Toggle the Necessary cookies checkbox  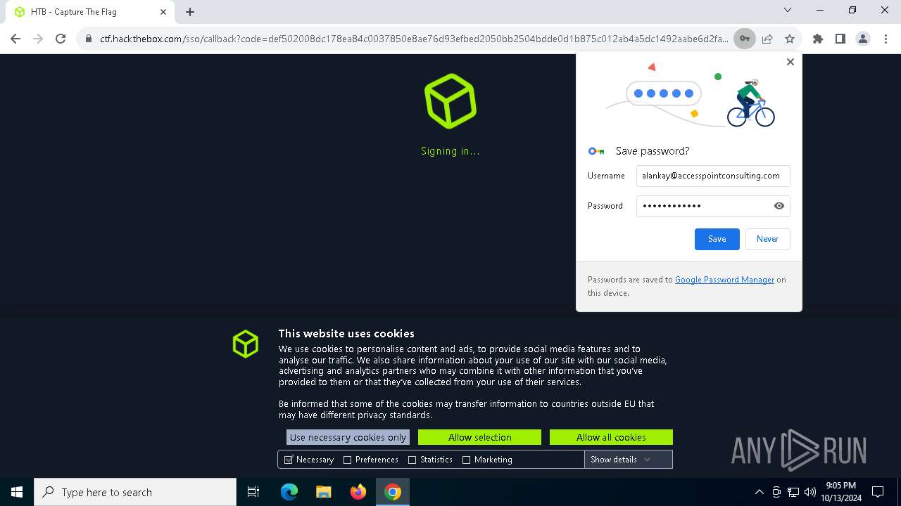pos(289,460)
